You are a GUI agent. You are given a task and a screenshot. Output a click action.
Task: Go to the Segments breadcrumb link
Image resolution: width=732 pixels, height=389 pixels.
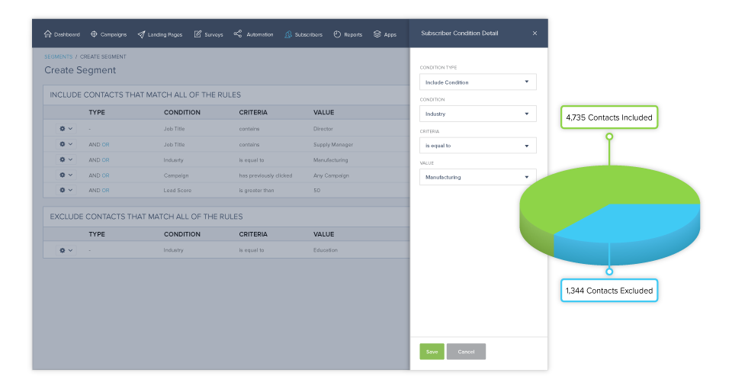tap(58, 56)
